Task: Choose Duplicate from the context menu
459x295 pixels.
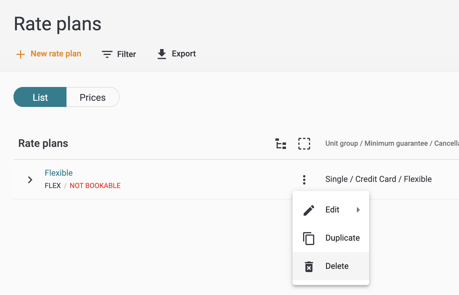Action: pos(331,238)
